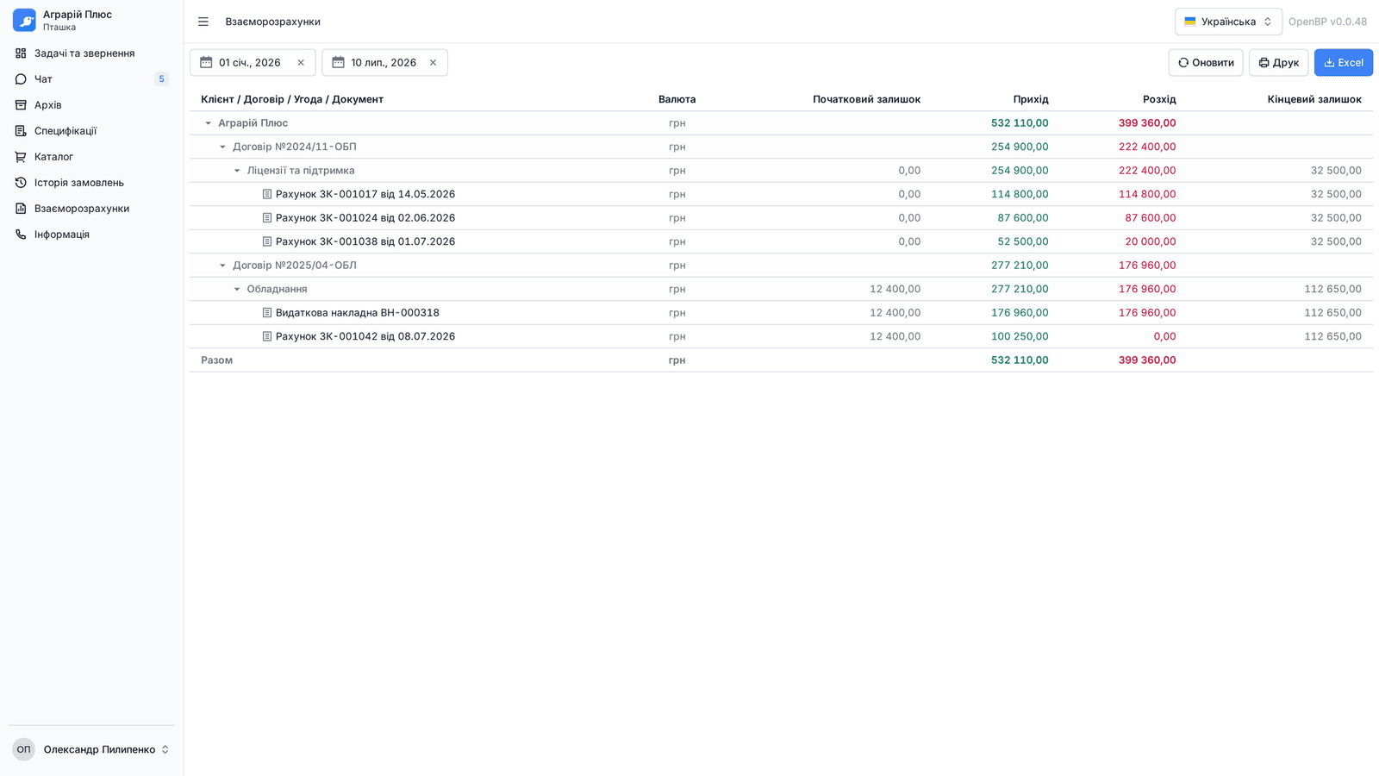Click the chat unread badge 5
This screenshot has height=776, width=1379.
(161, 79)
